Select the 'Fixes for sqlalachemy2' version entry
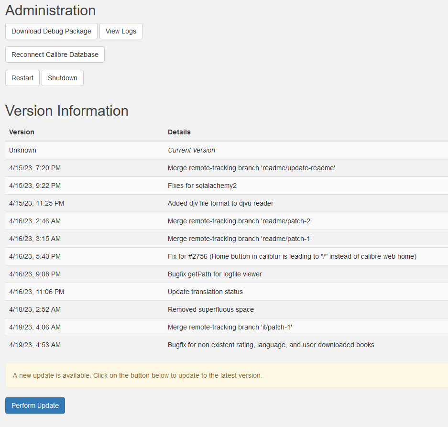448x427 pixels. click(x=202, y=186)
